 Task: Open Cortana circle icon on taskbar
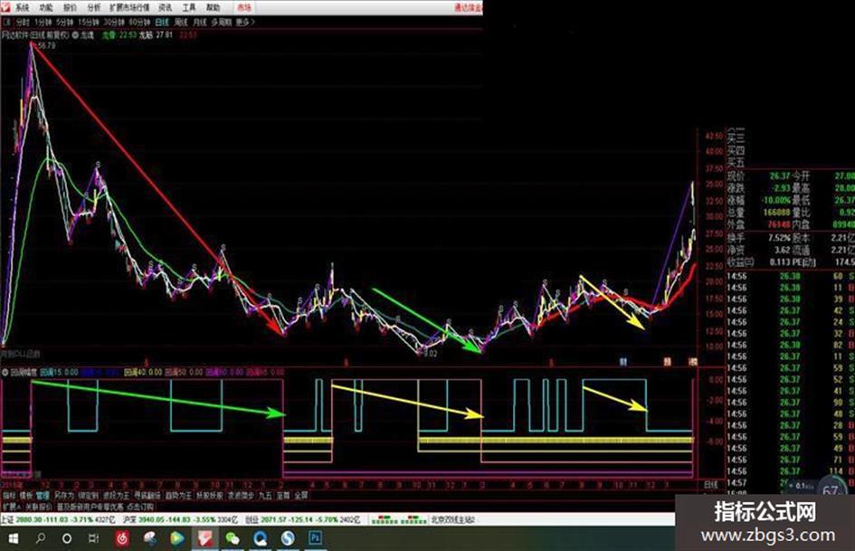[67, 538]
